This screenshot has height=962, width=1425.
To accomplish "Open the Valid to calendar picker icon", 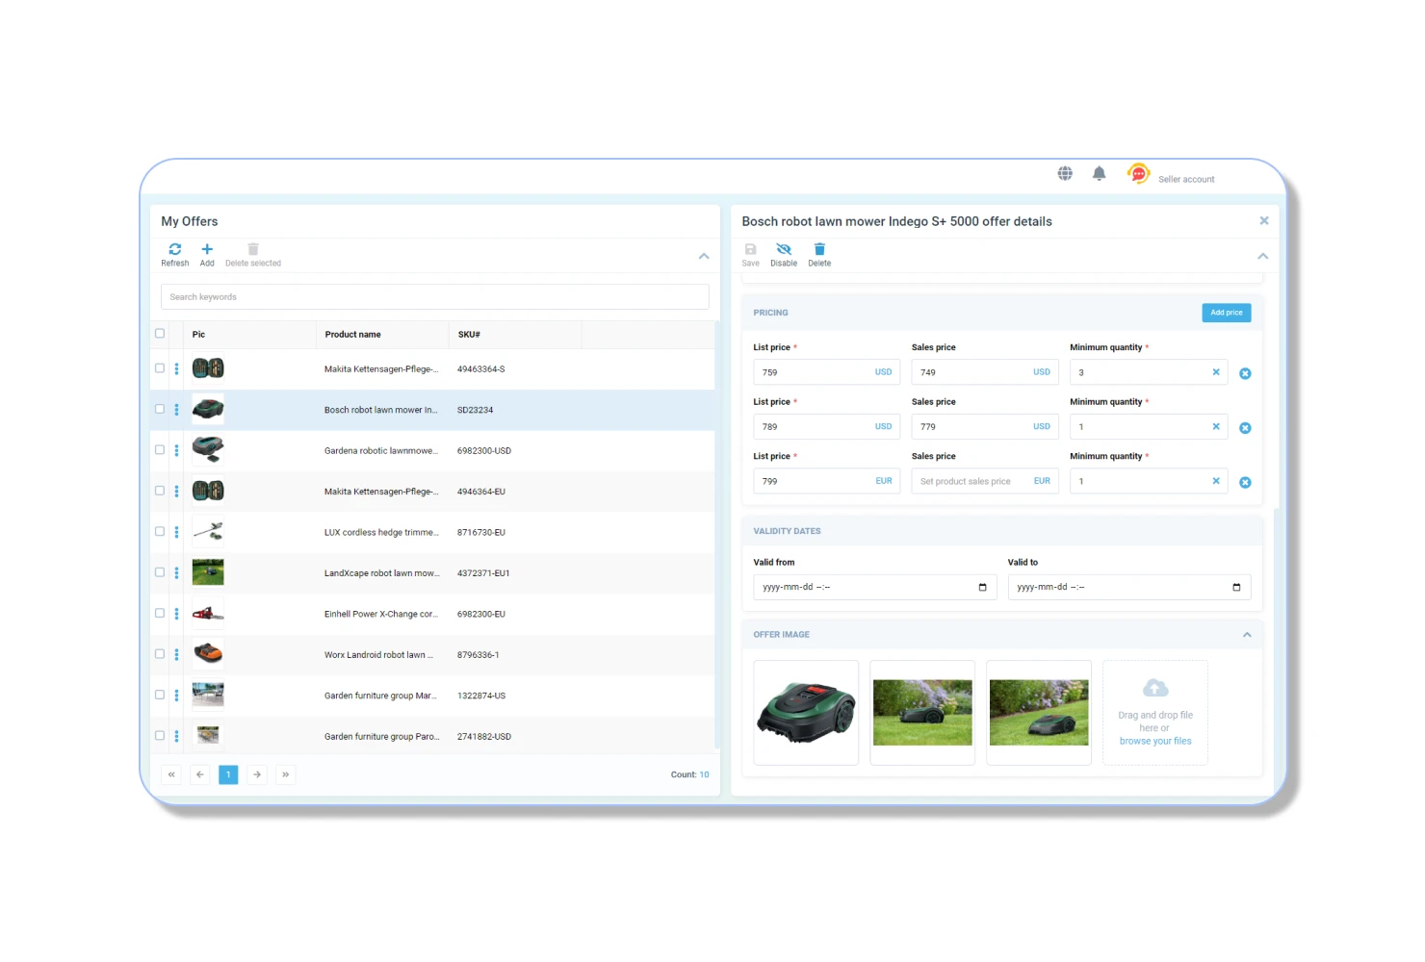I will click(x=1236, y=587).
